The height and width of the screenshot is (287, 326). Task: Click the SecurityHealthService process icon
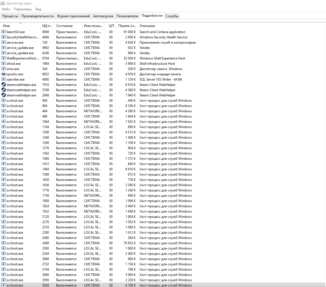click(4, 37)
